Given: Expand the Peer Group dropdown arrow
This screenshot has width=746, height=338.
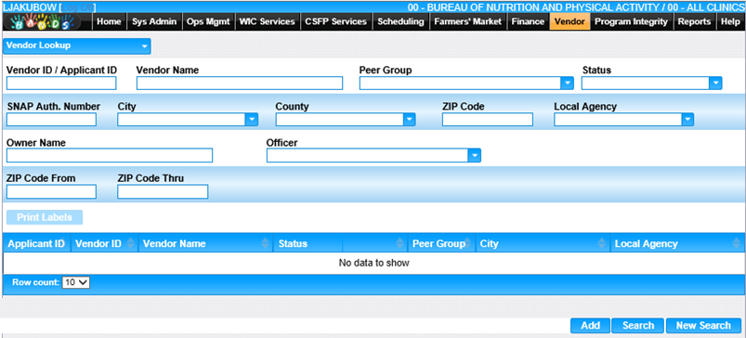Looking at the screenshot, I should click(568, 84).
